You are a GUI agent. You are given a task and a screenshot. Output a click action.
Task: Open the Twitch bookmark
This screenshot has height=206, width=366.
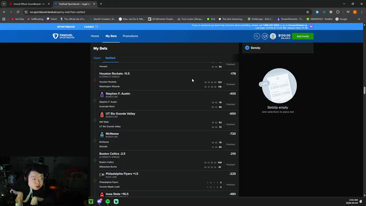[x=52, y=19]
